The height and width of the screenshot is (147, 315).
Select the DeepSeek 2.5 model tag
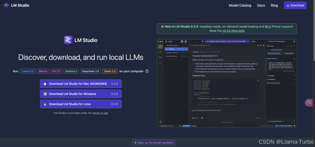pos(91,71)
